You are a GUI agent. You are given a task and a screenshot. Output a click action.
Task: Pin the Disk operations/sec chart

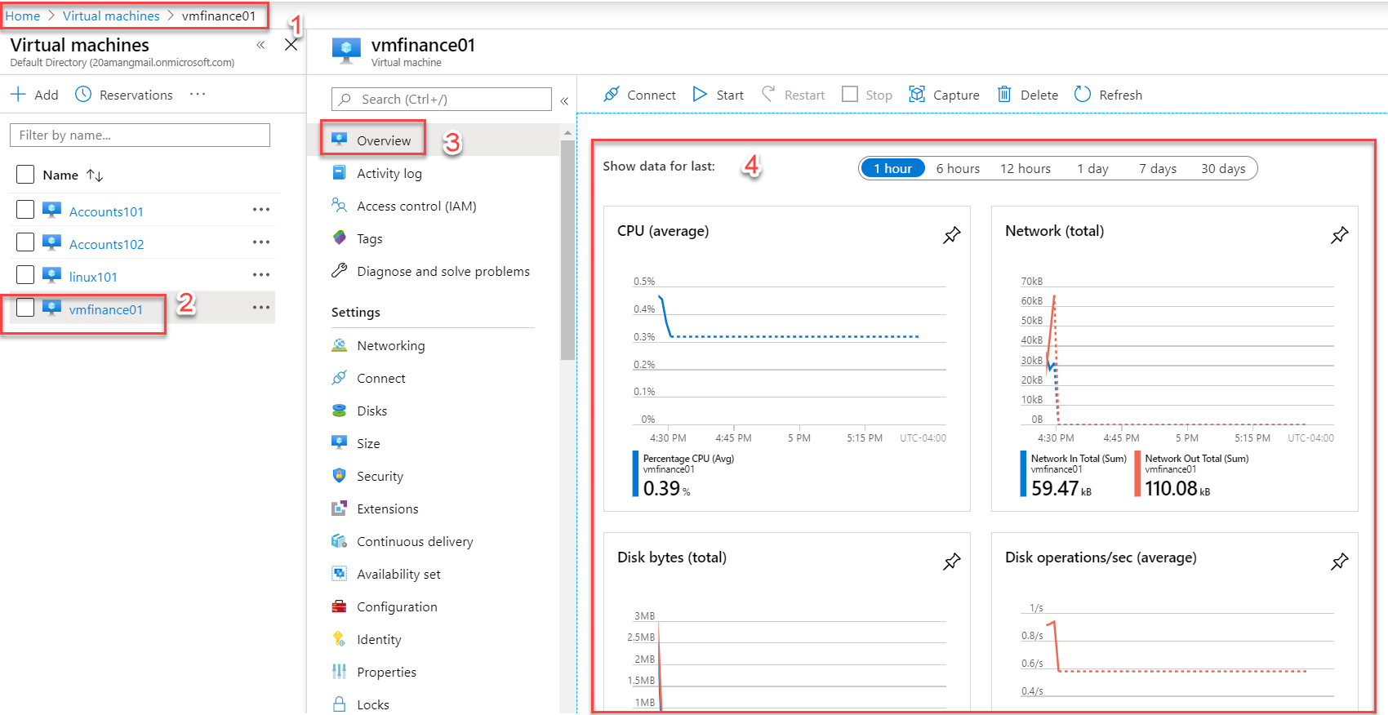coord(1340,562)
